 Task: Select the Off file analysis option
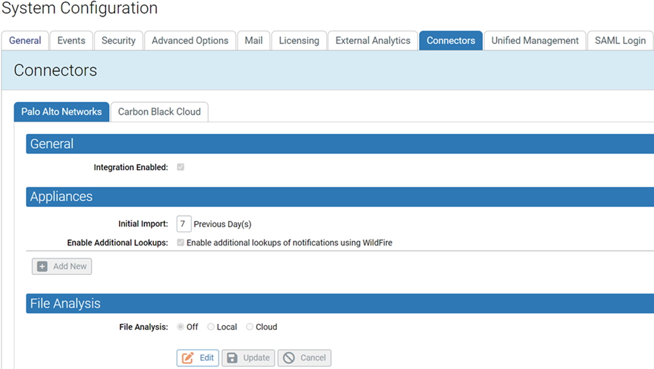point(180,327)
